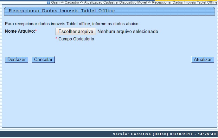218x138 pixels.
Task: Click the Escolher arquivo file button
Action: tap(76, 31)
